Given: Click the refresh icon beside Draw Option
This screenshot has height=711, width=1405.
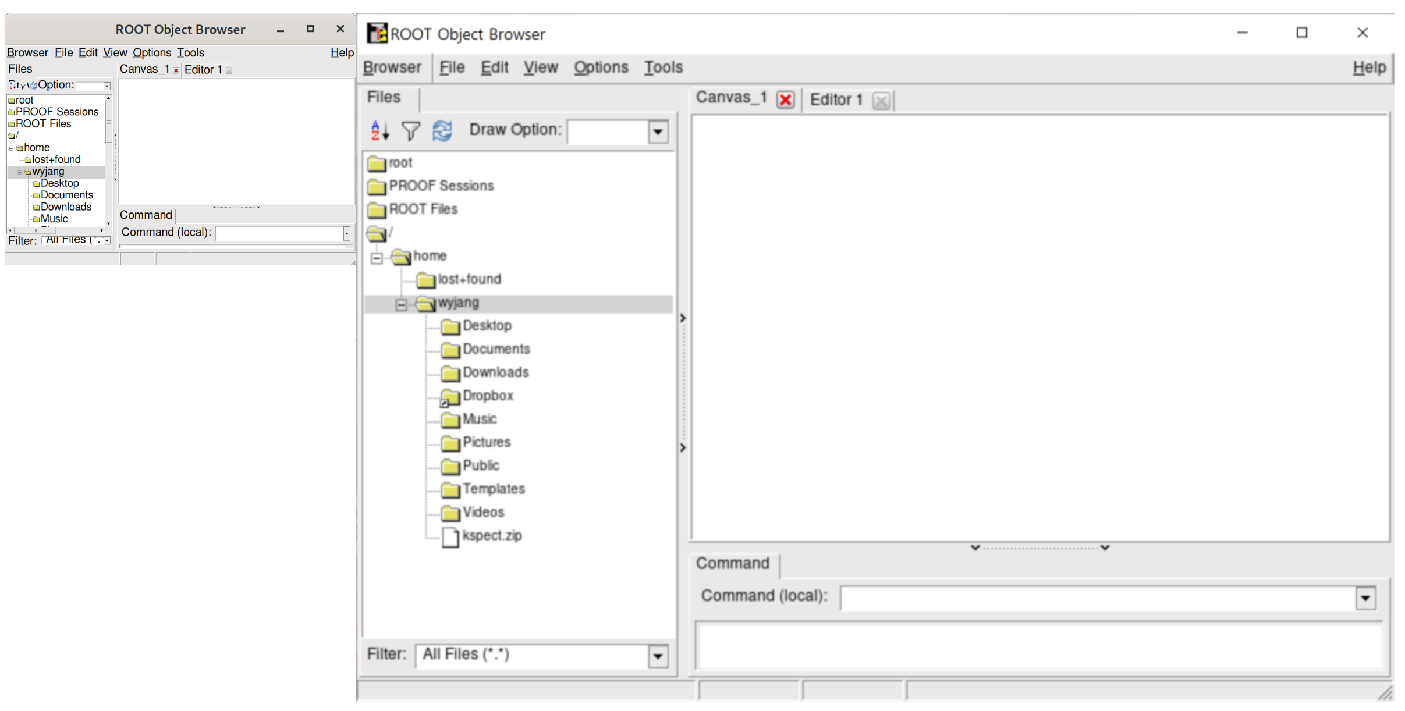Looking at the screenshot, I should pos(442,131).
